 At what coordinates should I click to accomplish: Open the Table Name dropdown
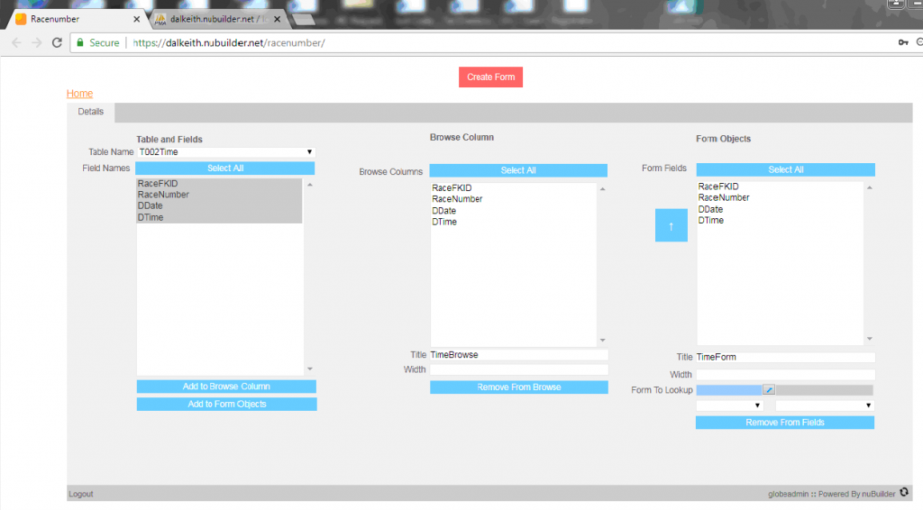pos(226,151)
